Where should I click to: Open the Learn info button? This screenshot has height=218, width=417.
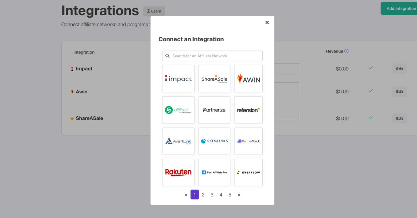coord(154,11)
